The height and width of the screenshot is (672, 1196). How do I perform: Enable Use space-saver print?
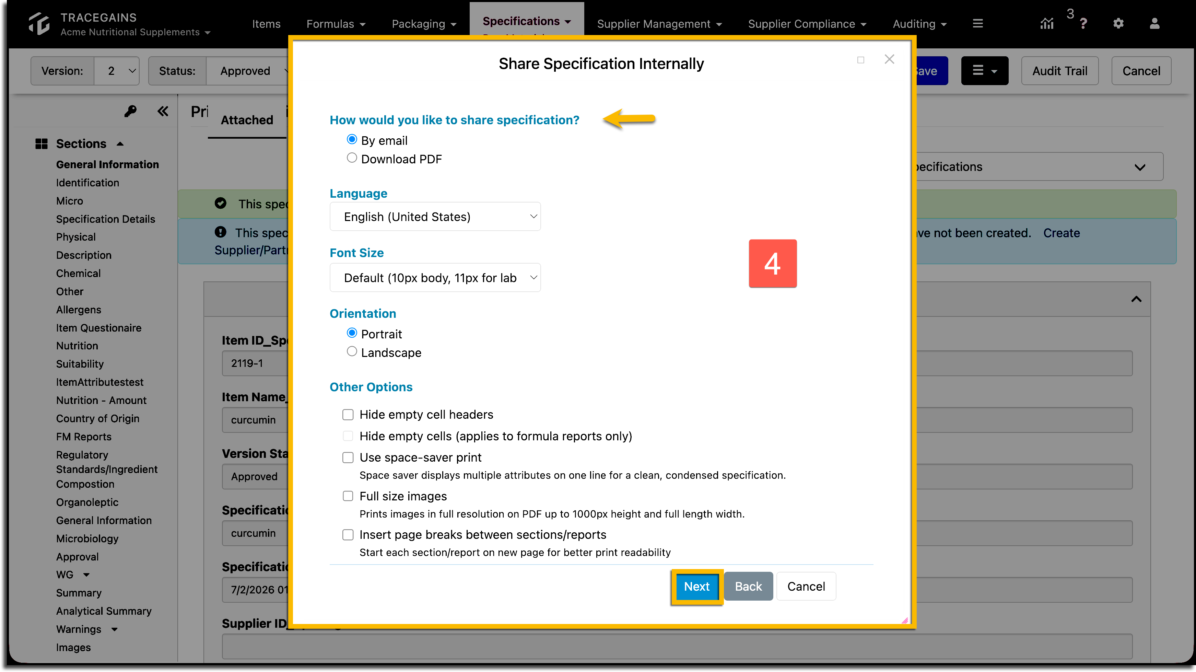click(x=348, y=457)
